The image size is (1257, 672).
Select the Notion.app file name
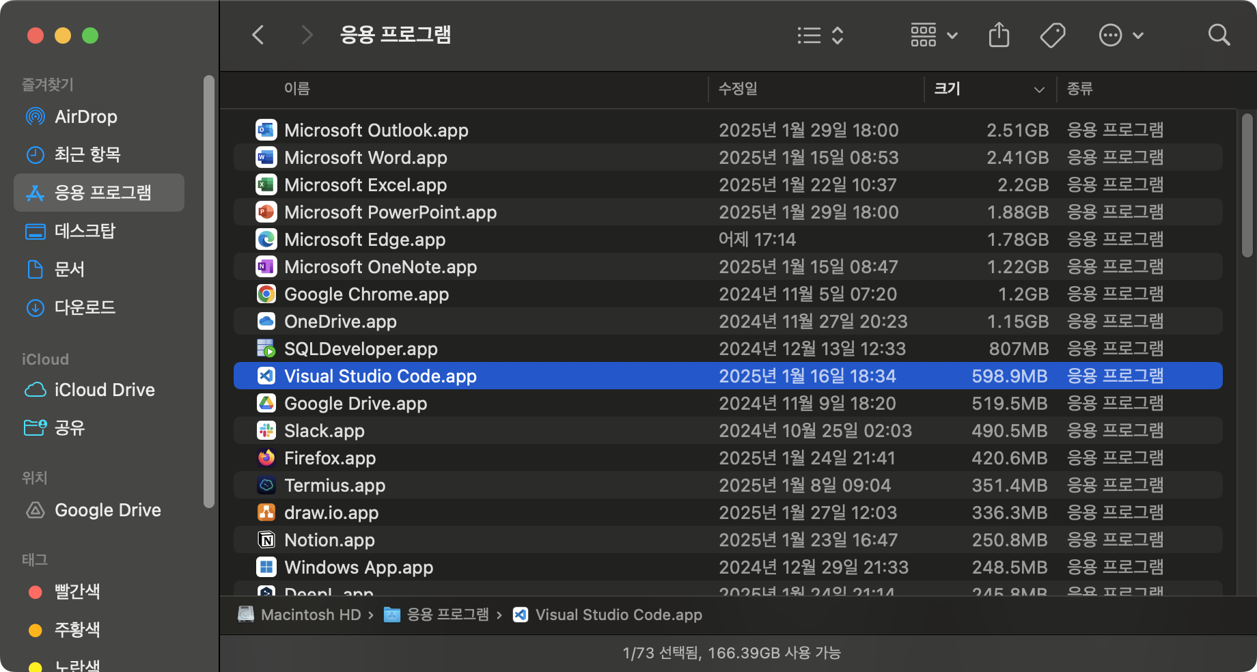pyautogui.click(x=329, y=540)
